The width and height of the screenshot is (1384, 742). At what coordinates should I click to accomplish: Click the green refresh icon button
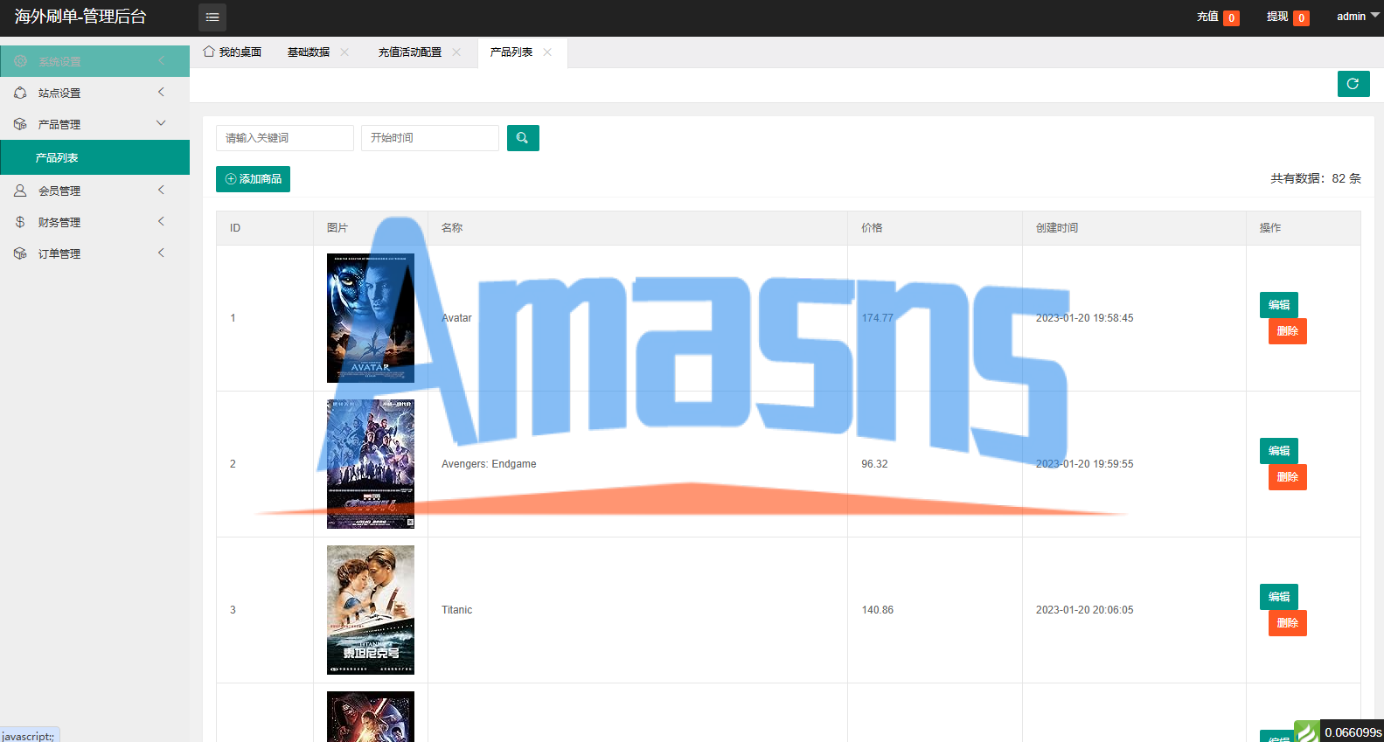[x=1353, y=84]
